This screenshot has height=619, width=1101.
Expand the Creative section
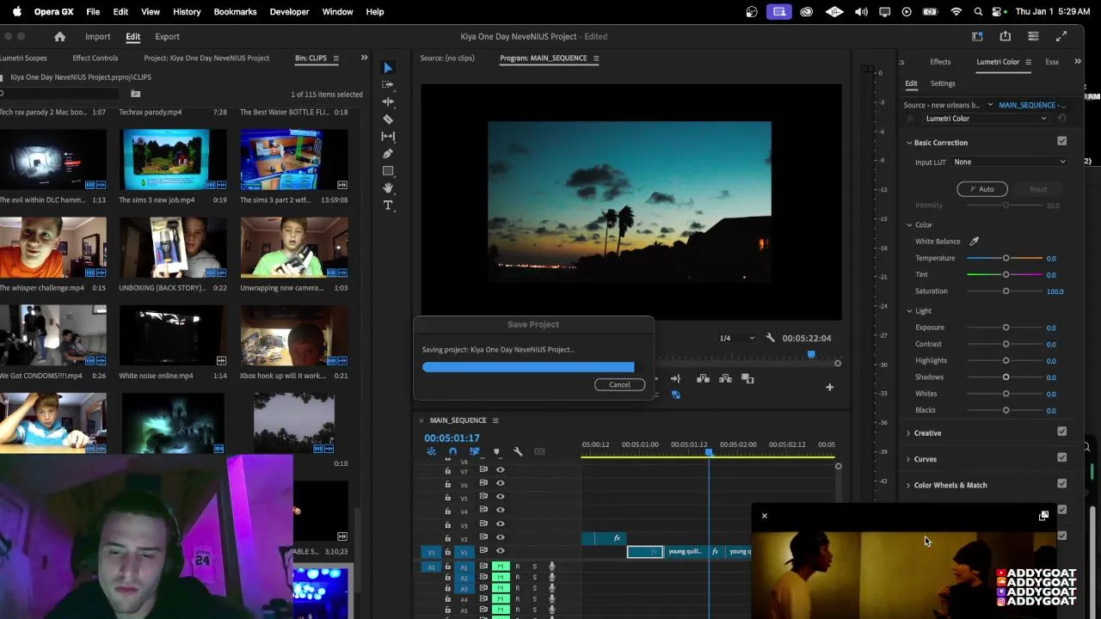coord(926,433)
